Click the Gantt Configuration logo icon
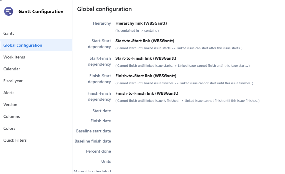Viewport: 285px width, 174px height. coord(9,11)
